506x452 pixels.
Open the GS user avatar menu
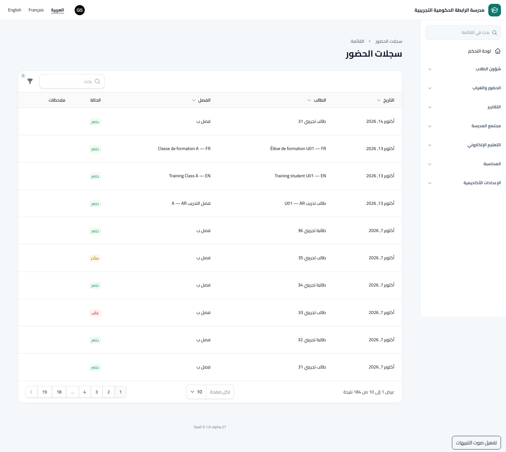pos(80,10)
